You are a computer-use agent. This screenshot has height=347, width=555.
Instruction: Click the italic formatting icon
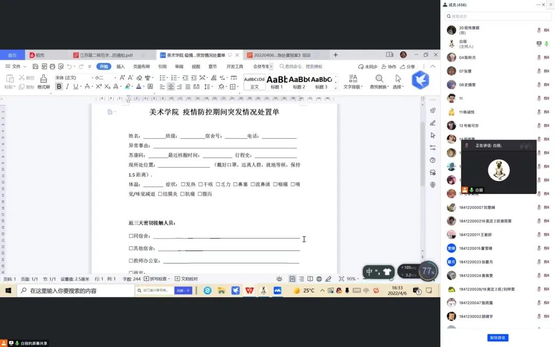(68, 87)
